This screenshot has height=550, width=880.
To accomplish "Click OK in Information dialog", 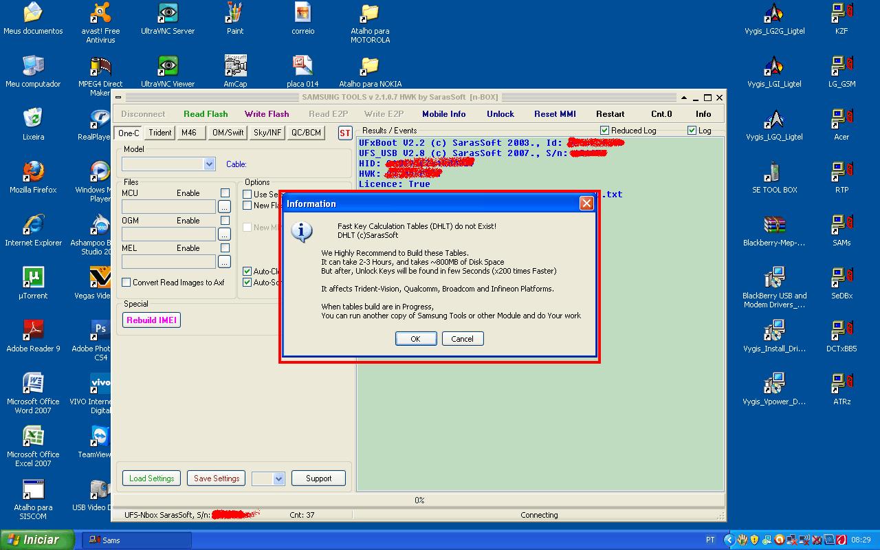I will [415, 339].
